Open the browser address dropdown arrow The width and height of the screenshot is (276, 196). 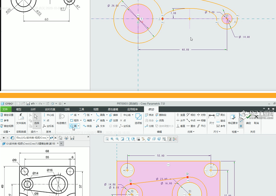[48, 138]
